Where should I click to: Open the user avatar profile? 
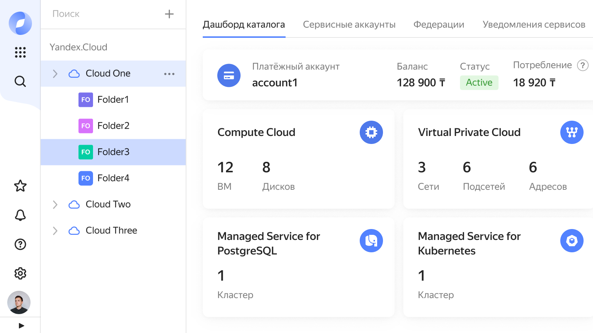19,302
